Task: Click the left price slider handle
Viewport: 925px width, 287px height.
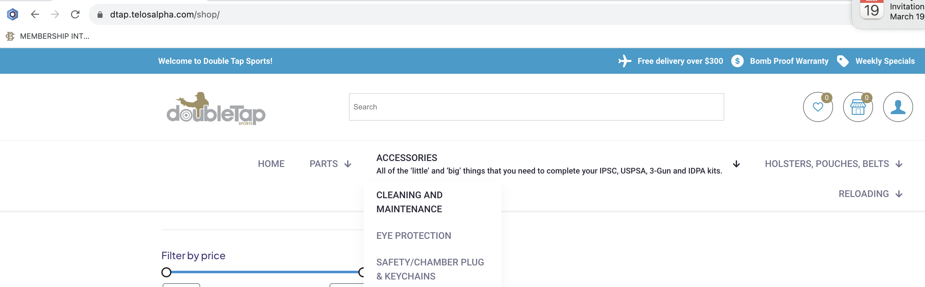Action: [x=166, y=272]
